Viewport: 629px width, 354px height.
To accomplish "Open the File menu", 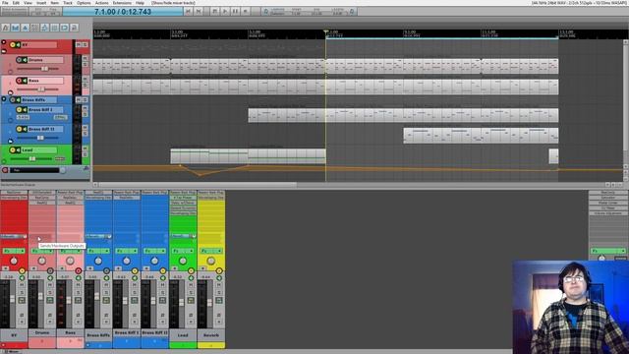I will click(5, 3).
